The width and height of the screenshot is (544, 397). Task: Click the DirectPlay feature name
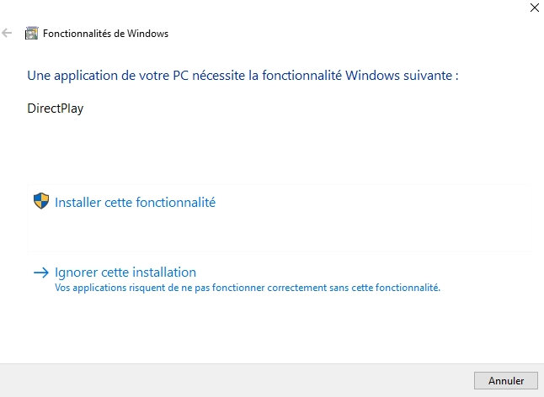click(56, 109)
